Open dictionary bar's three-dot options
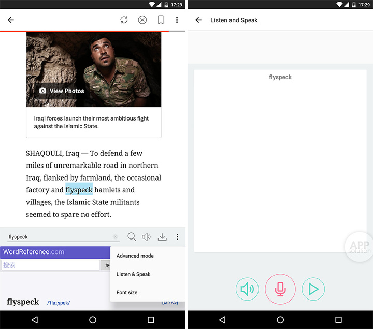373x329 pixels. pyautogui.click(x=178, y=236)
